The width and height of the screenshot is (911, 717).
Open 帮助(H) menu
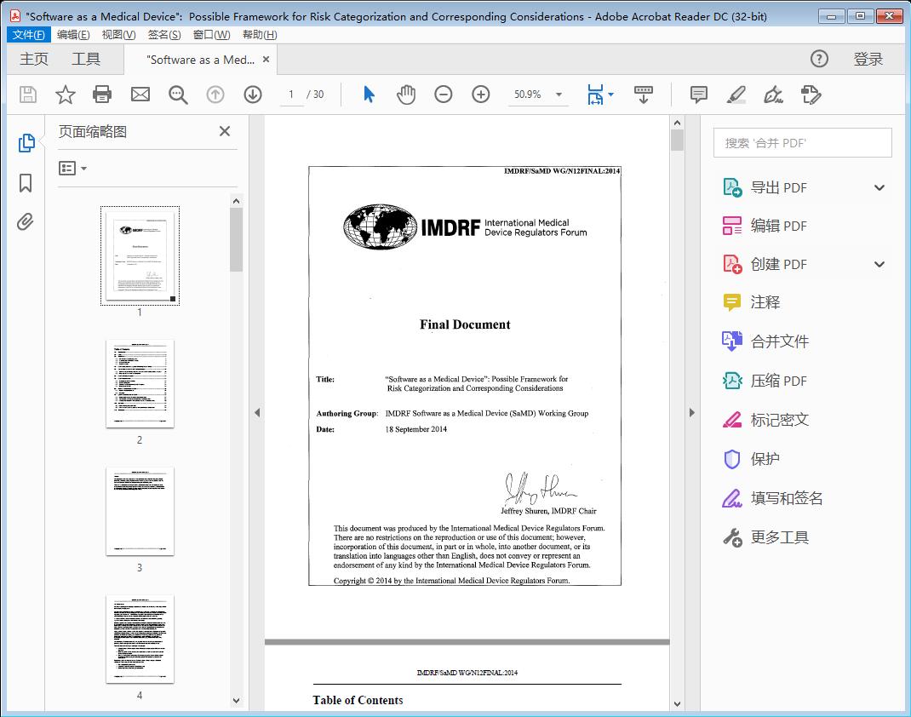pos(260,35)
